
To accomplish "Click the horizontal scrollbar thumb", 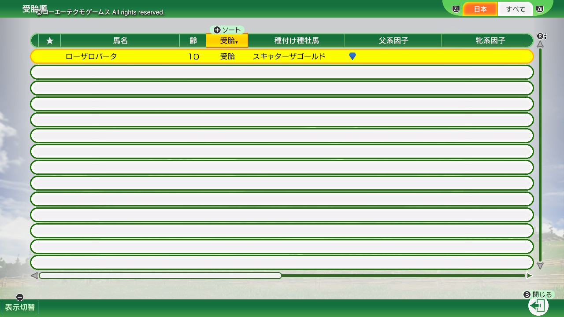I will tap(160, 276).
